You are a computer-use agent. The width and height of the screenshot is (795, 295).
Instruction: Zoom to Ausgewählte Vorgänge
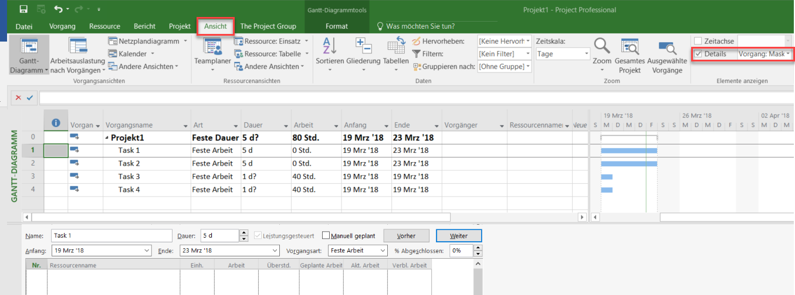(667, 48)
